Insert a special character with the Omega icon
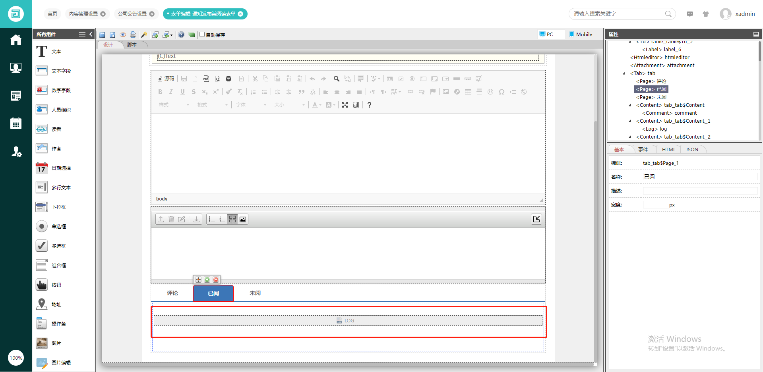Viewport: 763px width, 372px height. [502, 92]
